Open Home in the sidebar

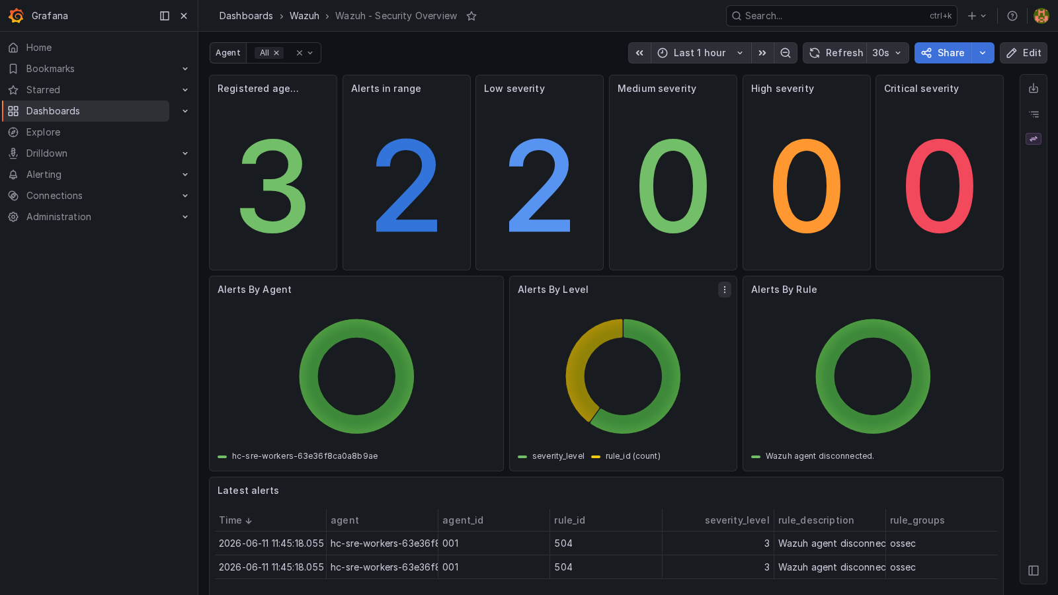39,48
